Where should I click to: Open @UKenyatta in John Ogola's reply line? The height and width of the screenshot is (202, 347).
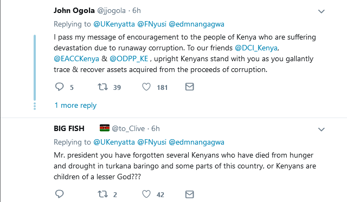(114, 24)
